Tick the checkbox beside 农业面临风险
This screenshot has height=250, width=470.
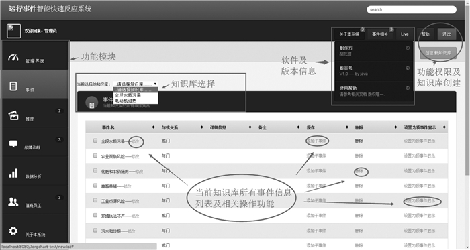[x=95, y=155]
